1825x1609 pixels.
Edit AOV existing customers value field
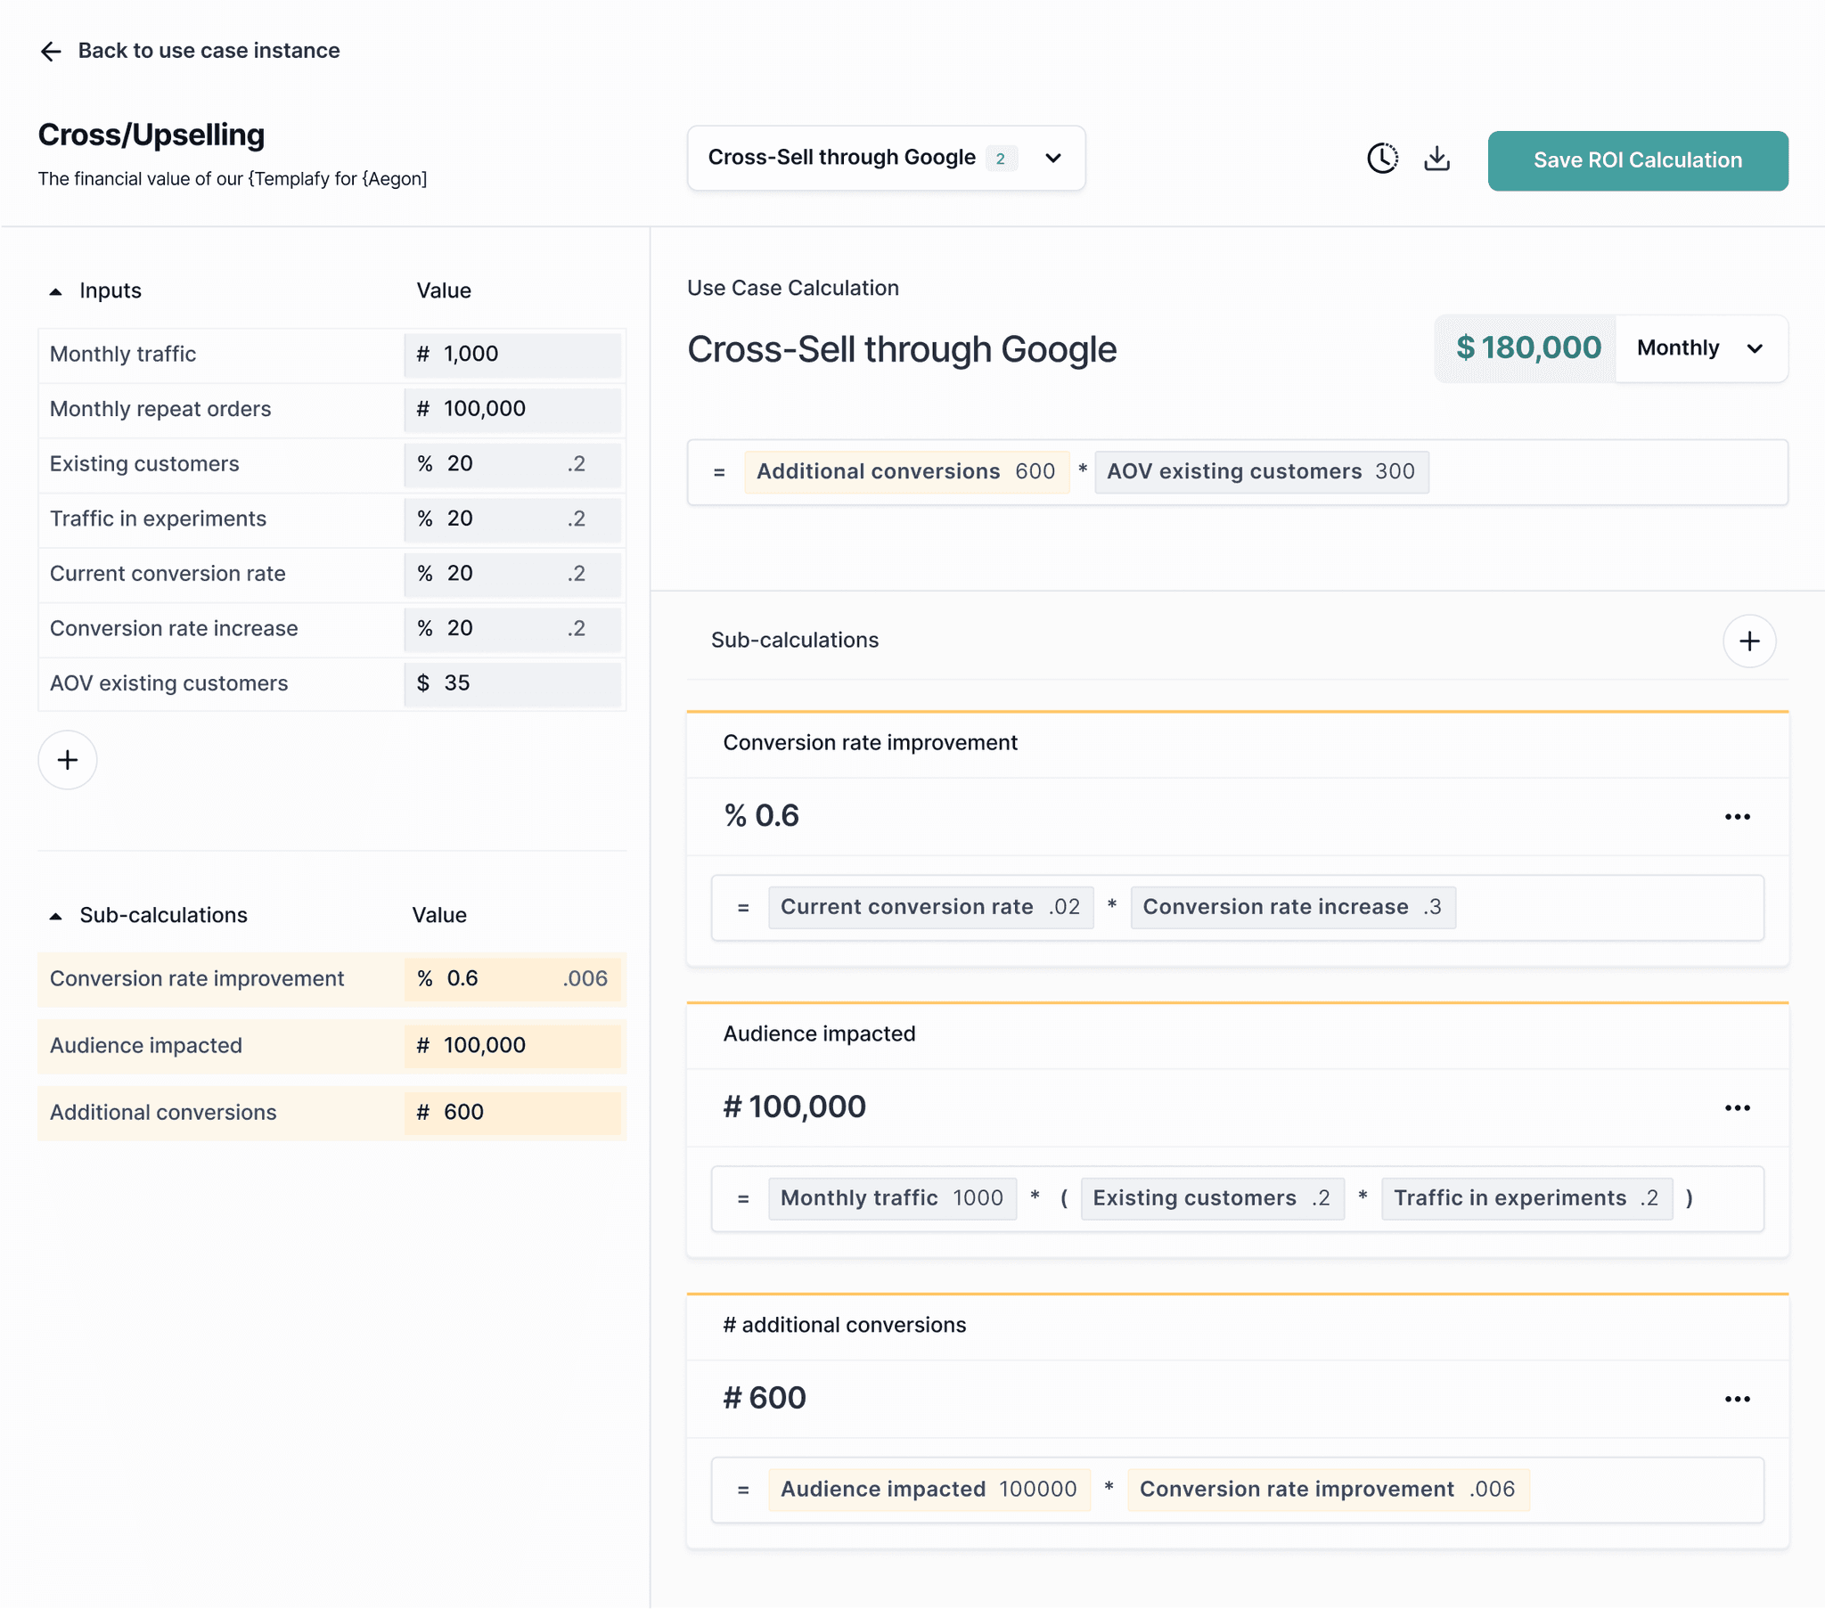[x=513, y=684]
